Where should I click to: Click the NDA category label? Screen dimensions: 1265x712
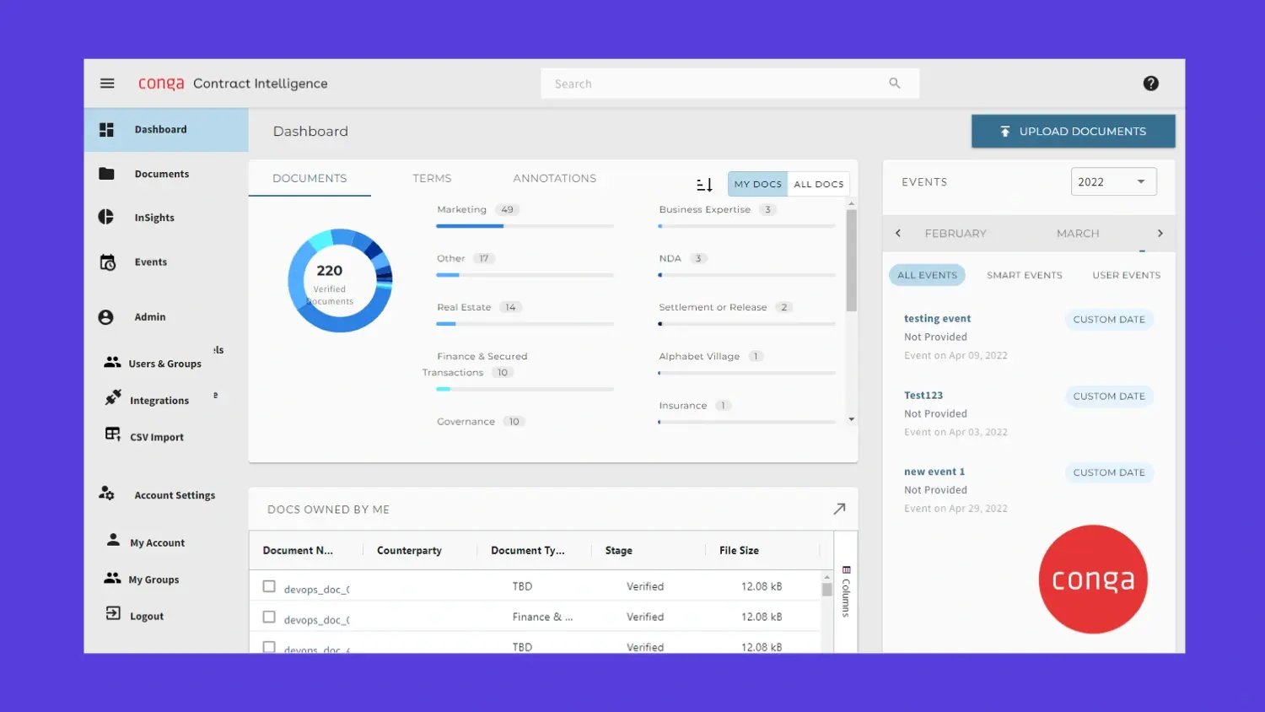click(670, 259)
